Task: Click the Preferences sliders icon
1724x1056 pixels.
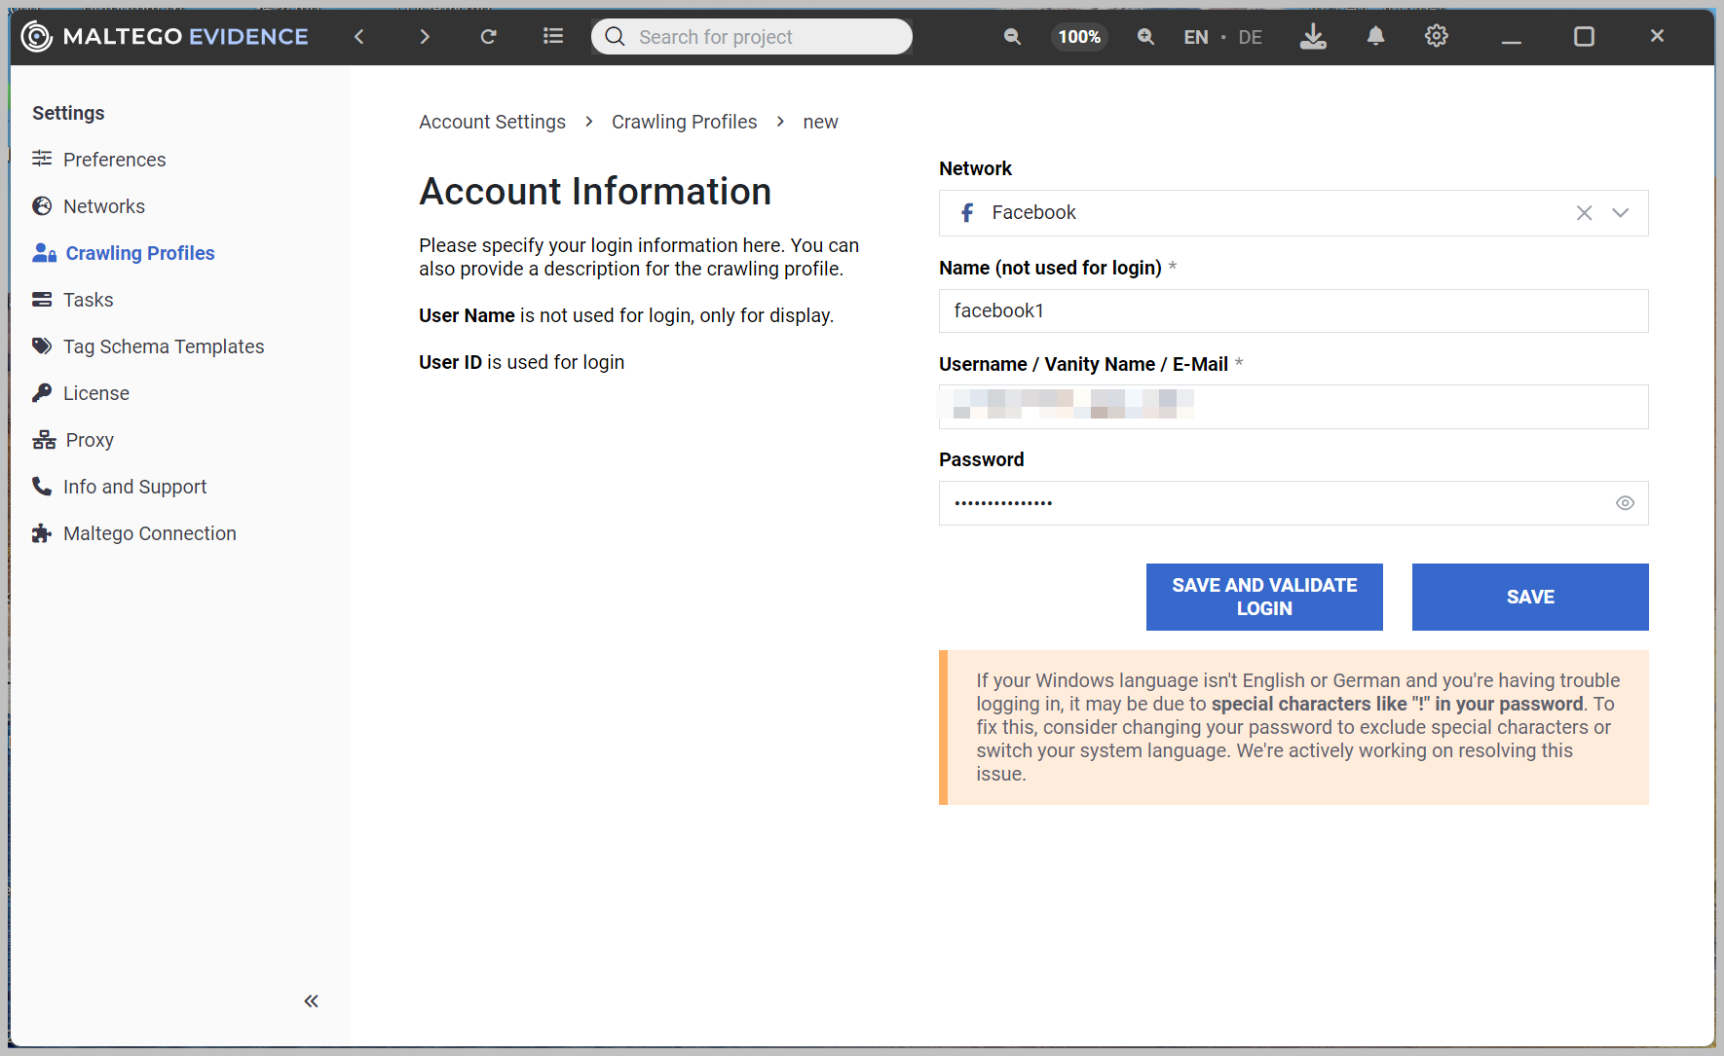Action: pyautogui.click(x=42, y=159)
